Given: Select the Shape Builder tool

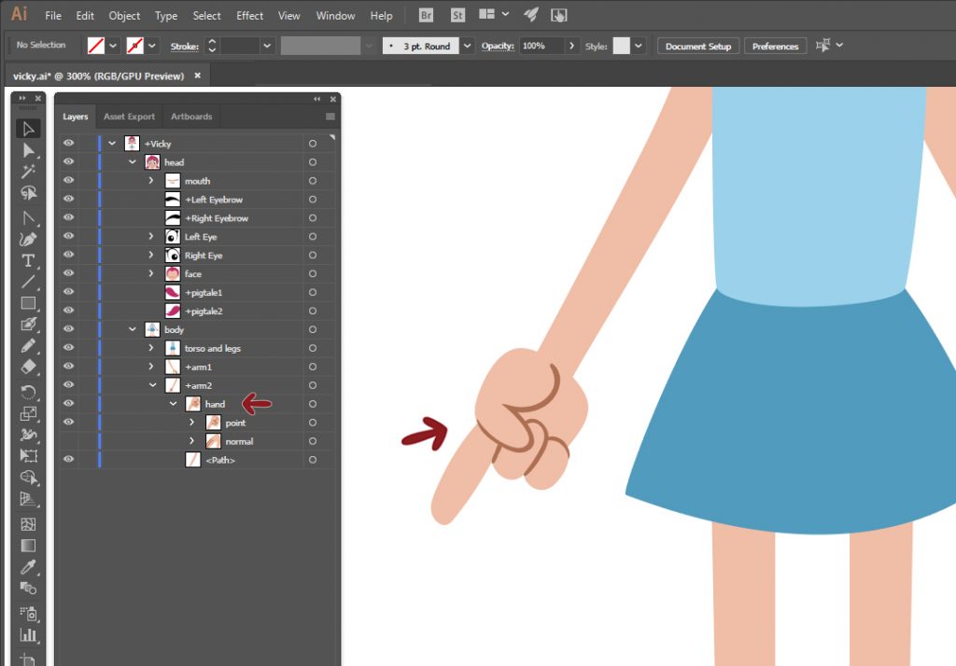Looking at the screenshot, I should [28, 478].
